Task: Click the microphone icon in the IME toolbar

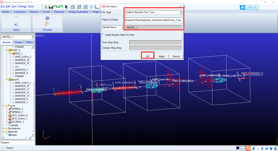Action: pyautogui.click(x=262, y=148)
